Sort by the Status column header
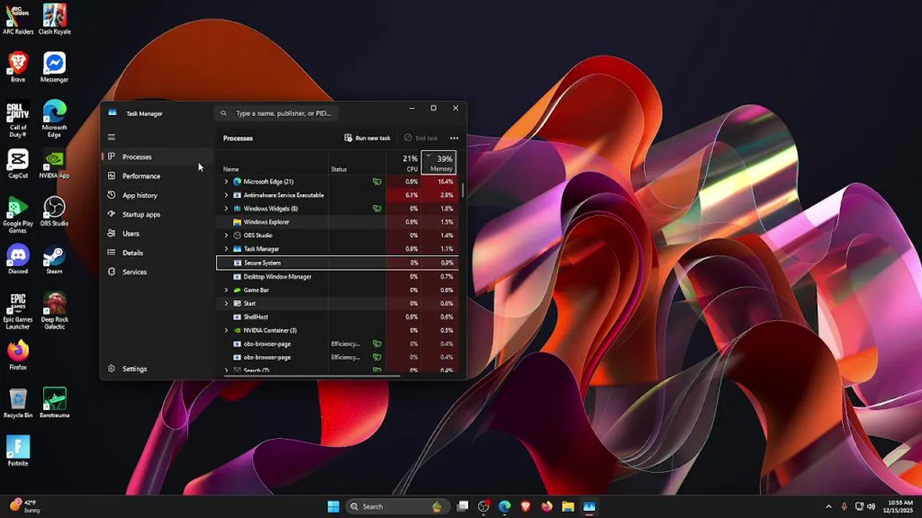Screen dimensions: 922x518 tap(357, 163)
